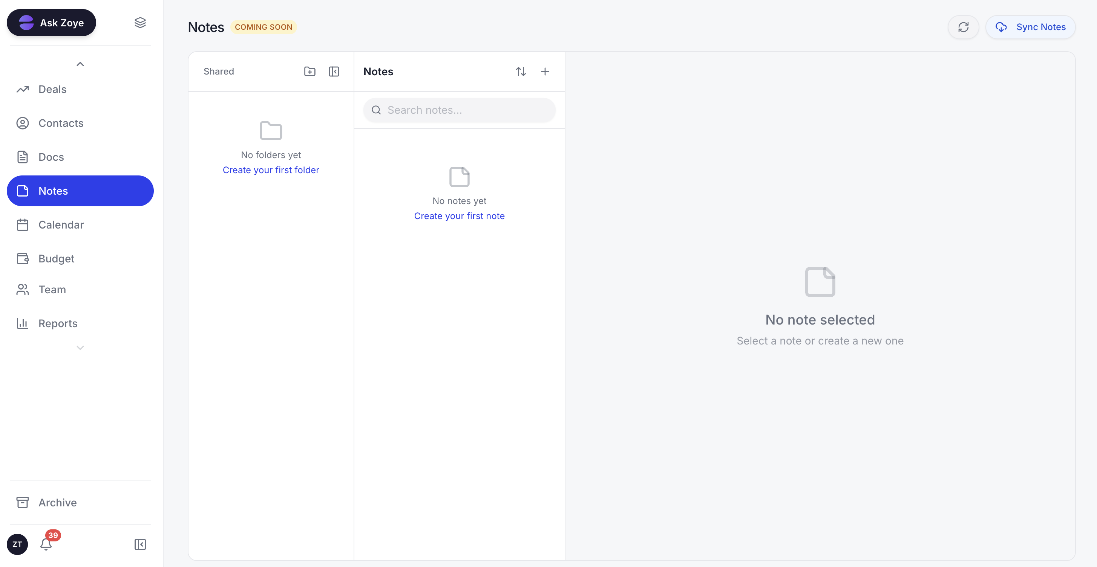
Task: Open the Ask Zoye assistant
Action: click(52, 23)
